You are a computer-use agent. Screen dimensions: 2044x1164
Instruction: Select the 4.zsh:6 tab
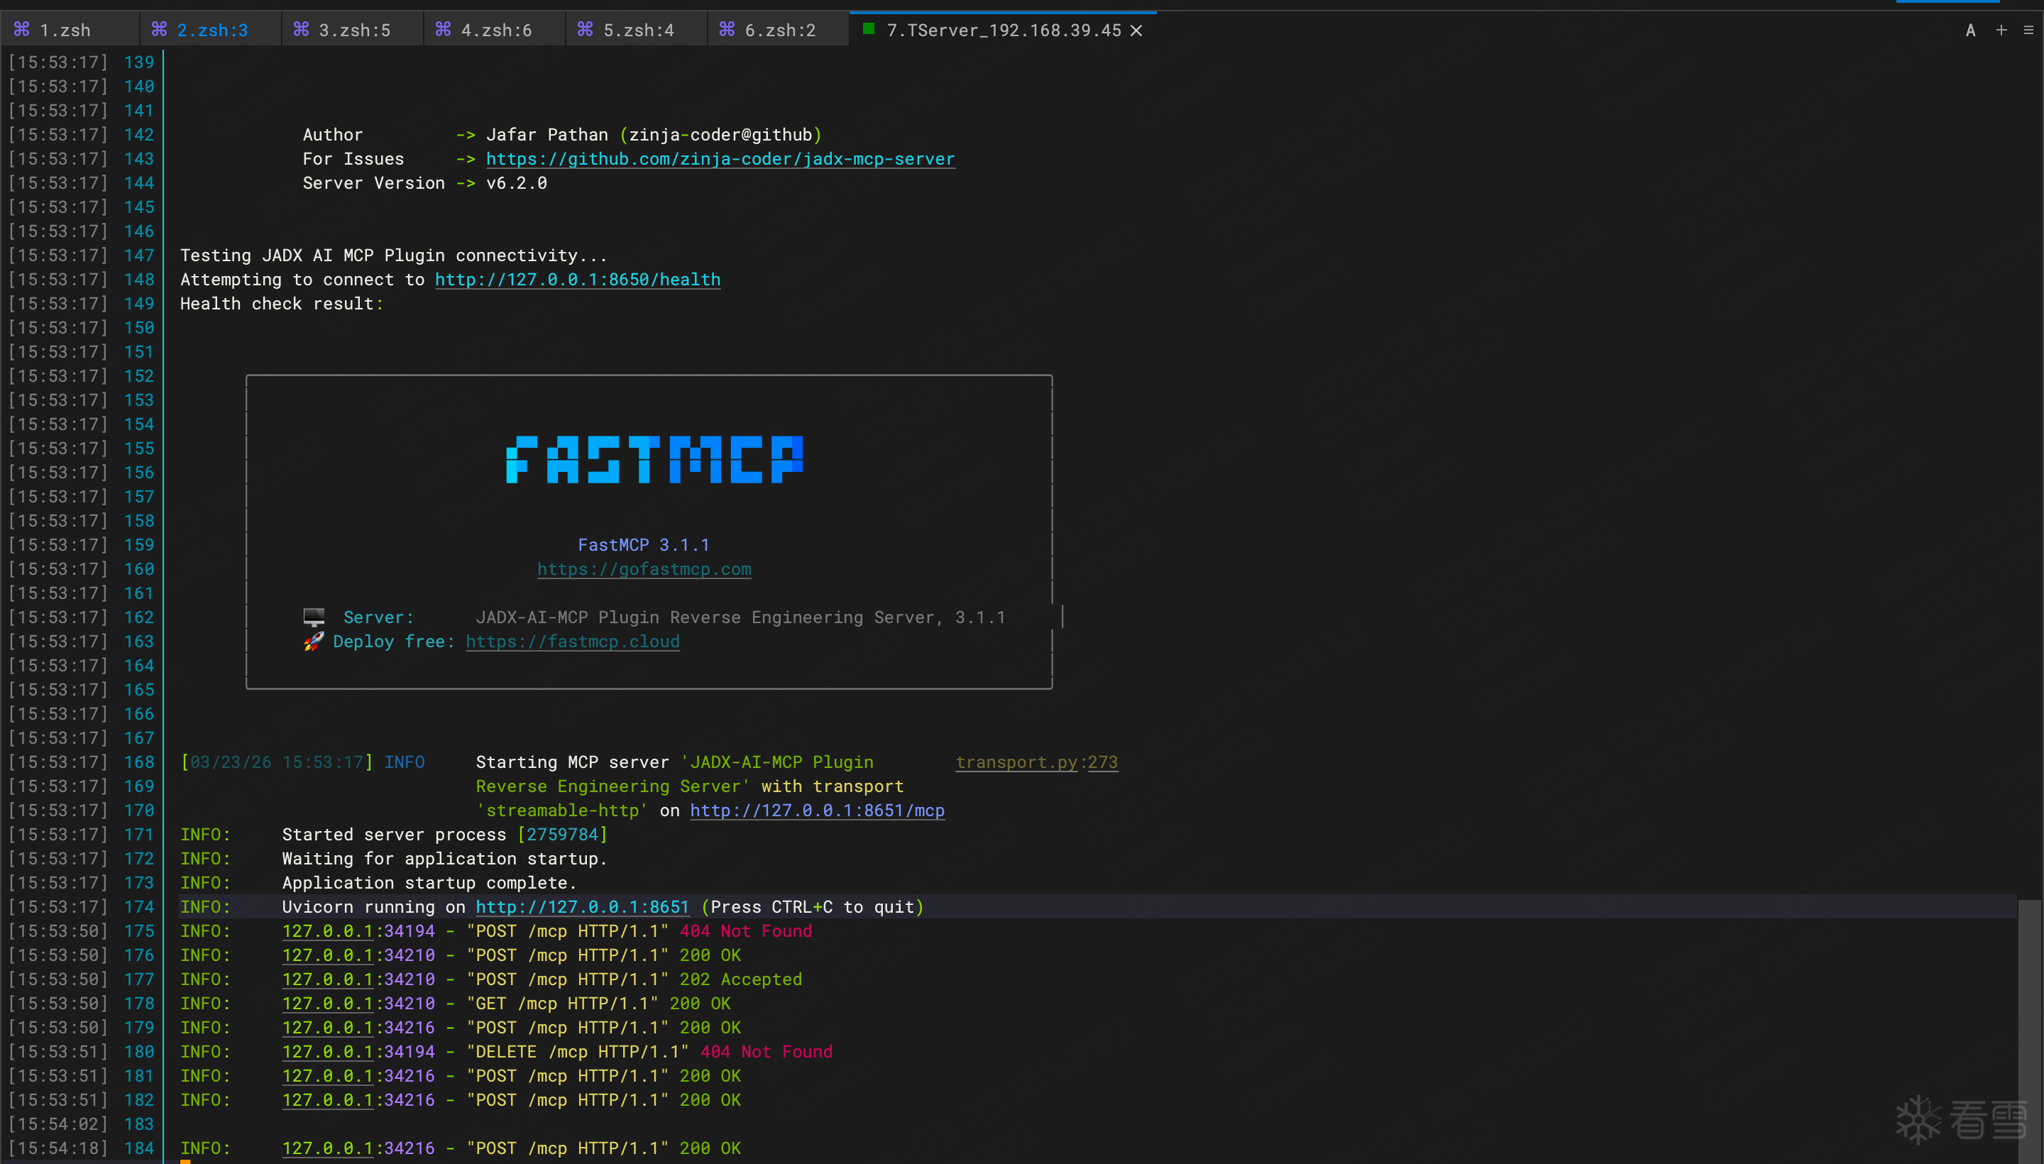[495, 31]
